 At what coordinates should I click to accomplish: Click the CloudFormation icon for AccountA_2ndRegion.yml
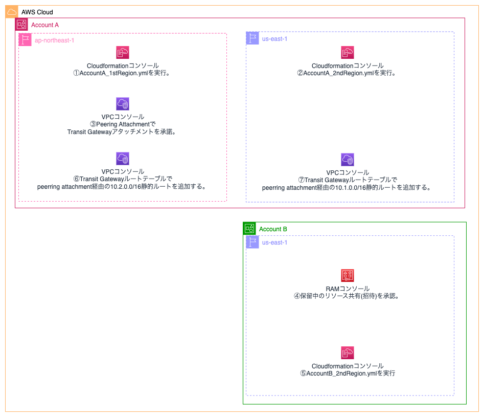coord(348,53)
